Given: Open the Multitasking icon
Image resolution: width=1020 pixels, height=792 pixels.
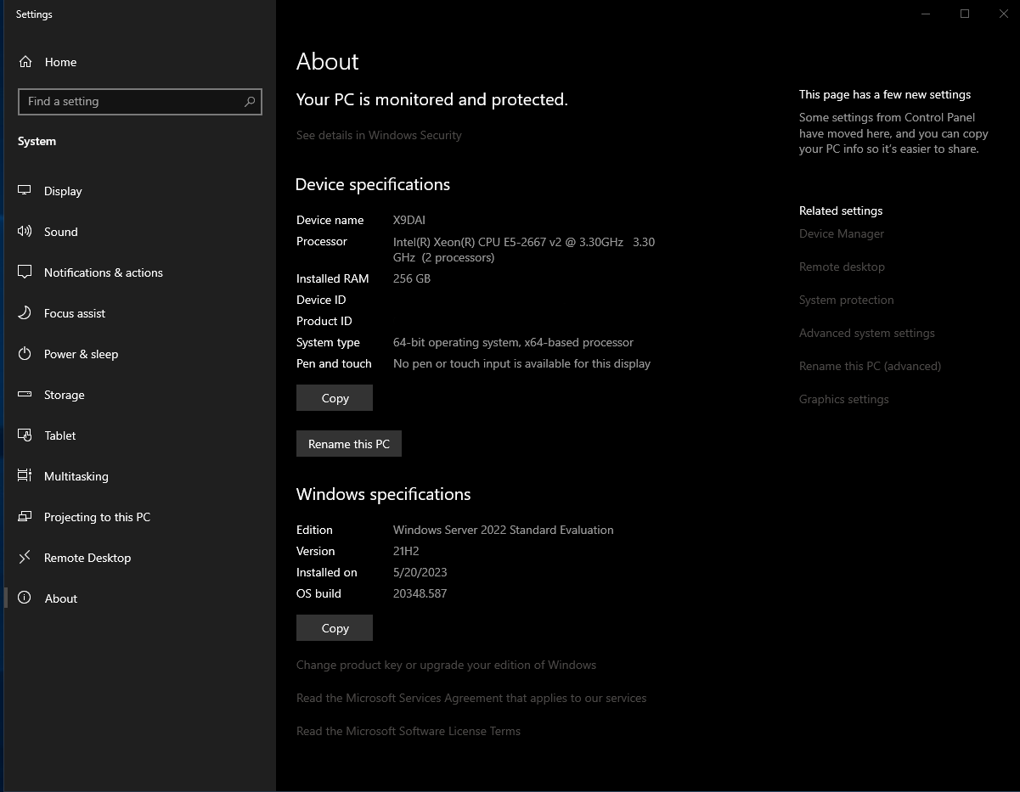Looking at the screenshot, I should pyautogui.click(x=25, y=476).
